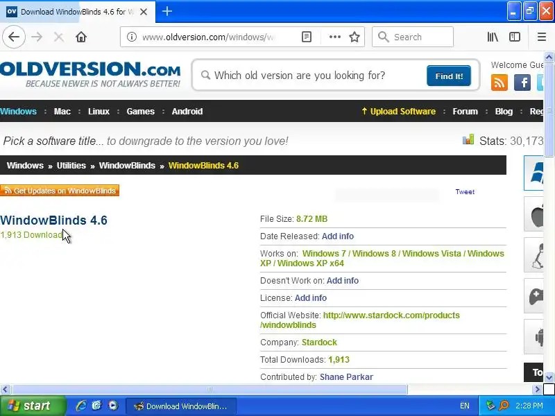Click Windows breadcrumb link
Image resolution: width=555 pixels, height=416 pixels.
tap(25, 165)
